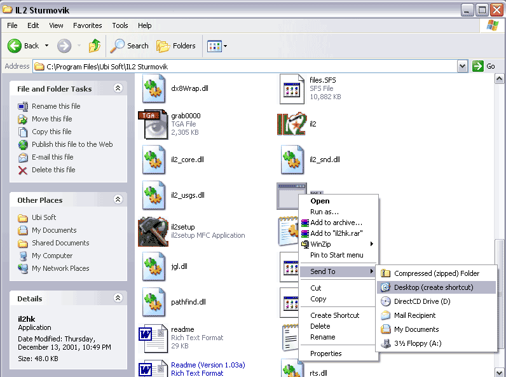The width and height of the screenshot is (506, 377).
Task: Select the il2setup application icon
Action: tap(153, 231)
